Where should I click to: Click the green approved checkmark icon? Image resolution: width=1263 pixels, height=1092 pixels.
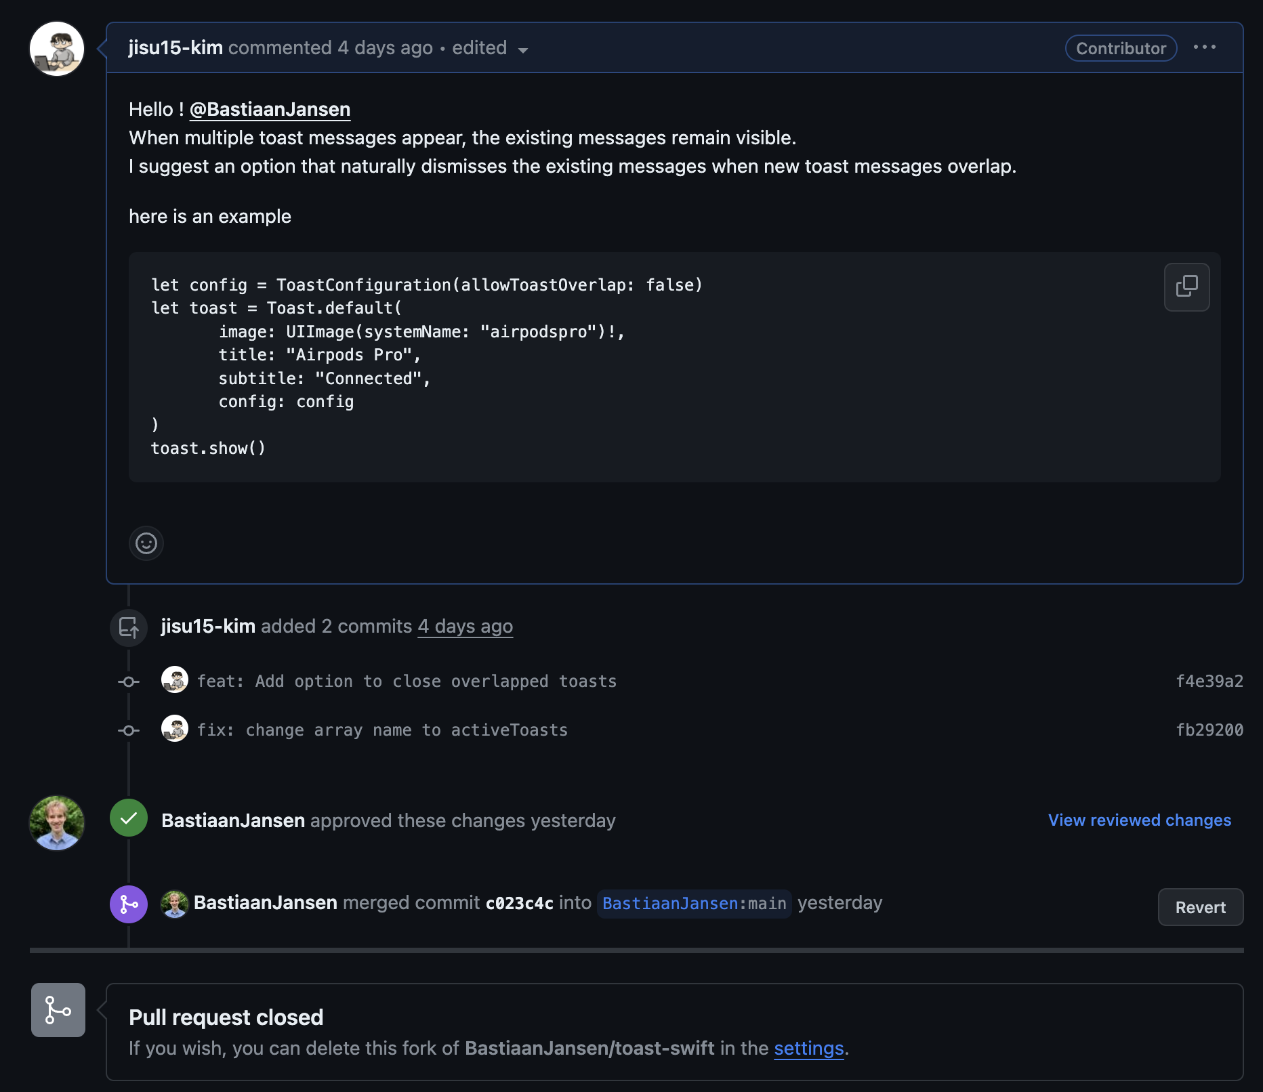129,818
